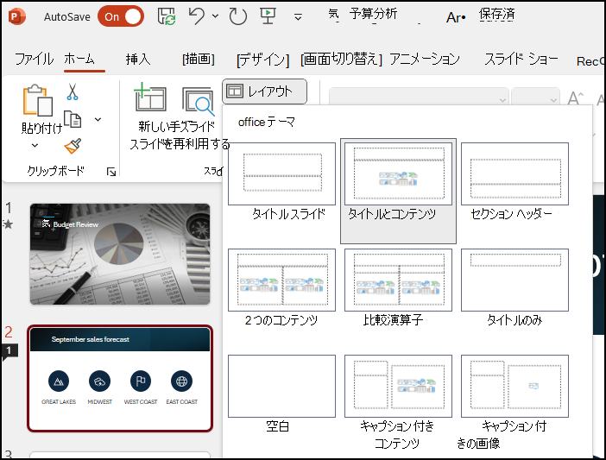Viewport: 606px width, 460px height.
Task: Click the Format Painter brush icon
Action: 73,146
